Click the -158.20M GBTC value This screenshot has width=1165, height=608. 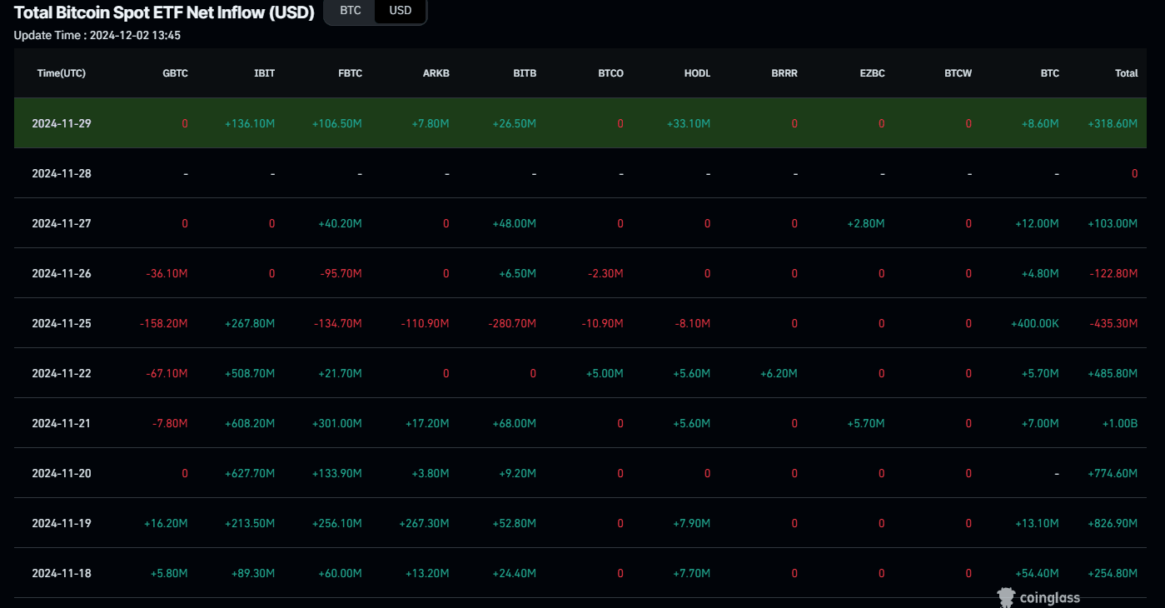[164, 323]
